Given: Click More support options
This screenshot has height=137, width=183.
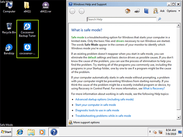Looking at the screenshot, I should pos(84,122).
